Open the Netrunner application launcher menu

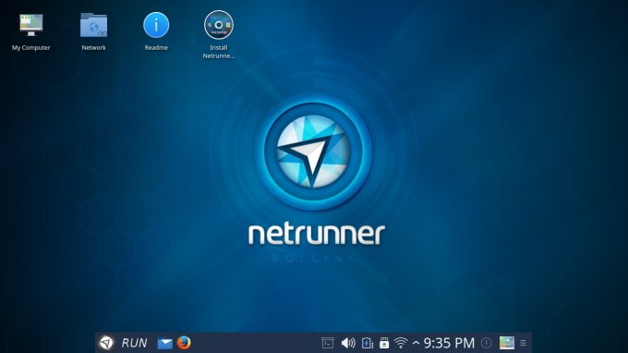(106, 343)
